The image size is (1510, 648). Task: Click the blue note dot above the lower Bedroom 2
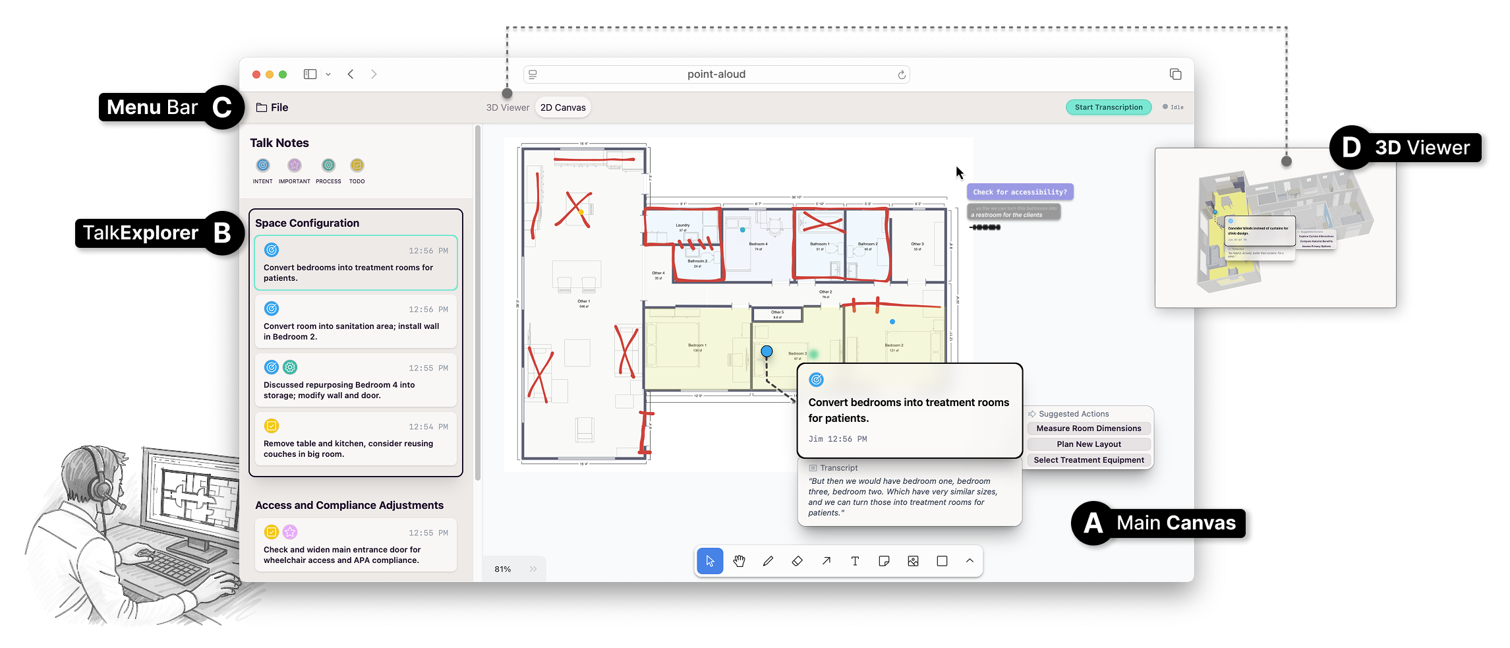892,322
